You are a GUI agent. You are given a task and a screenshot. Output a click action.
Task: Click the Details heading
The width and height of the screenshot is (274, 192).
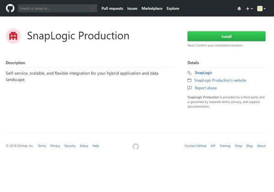point(193,63)
